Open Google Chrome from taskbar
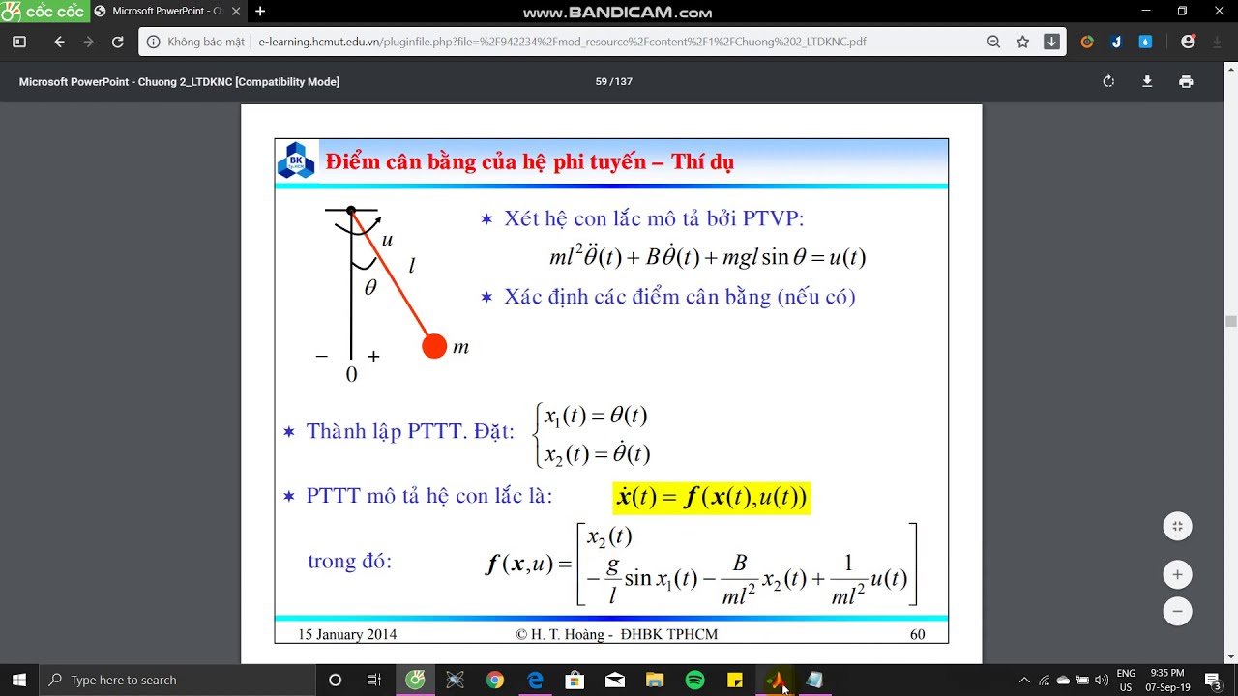 coord(494,680)
